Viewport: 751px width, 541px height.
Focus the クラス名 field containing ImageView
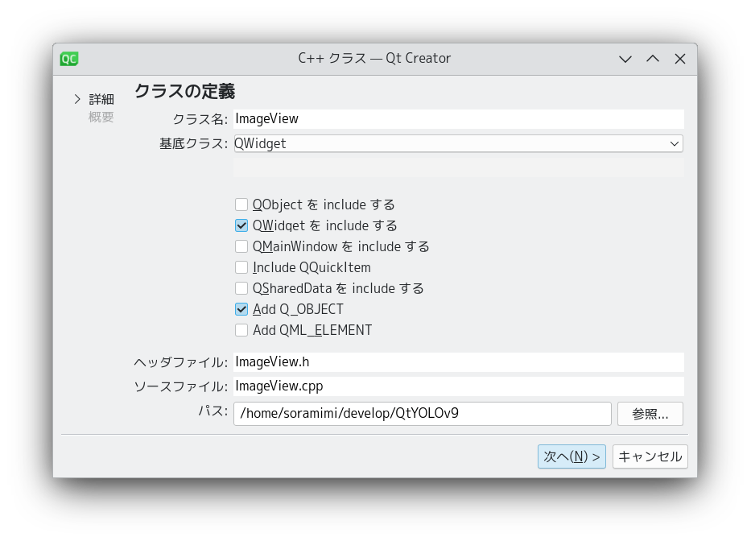coord(458,119)
